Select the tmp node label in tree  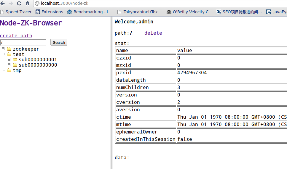coord(17,70)
